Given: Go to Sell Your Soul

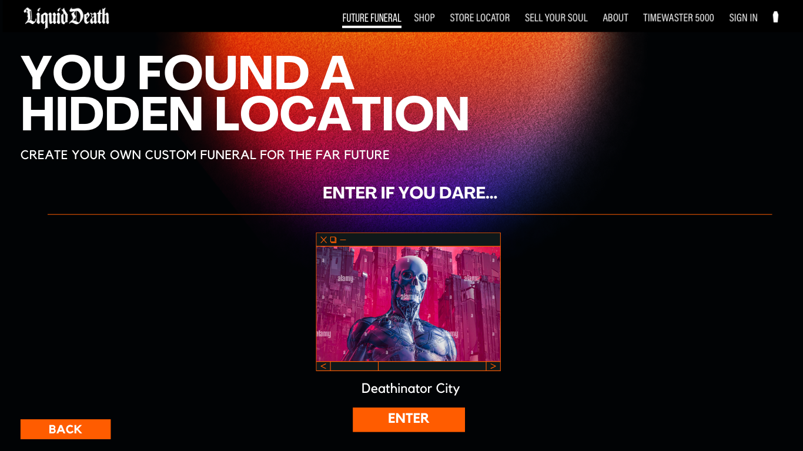Looking at the screenshot, I should (x=556, y=18).
